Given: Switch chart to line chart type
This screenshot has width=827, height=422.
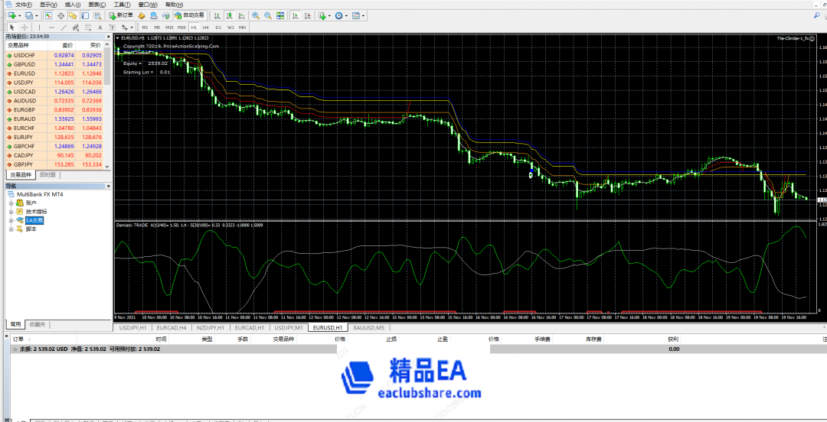Looking at the screenshot, I should click(241, 16).
